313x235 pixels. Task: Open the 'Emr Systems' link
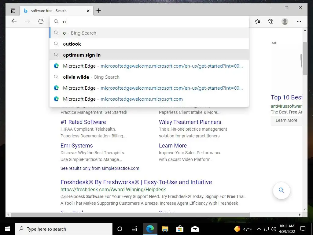tap(77, 145)
